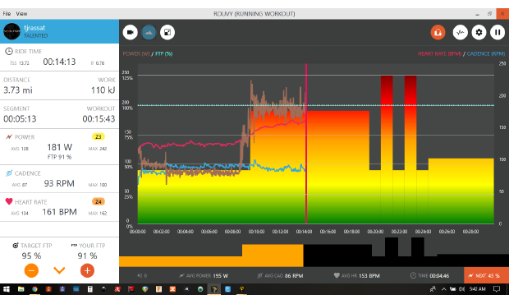Open the calculator icon in the taskbar

tap(90, 289)
